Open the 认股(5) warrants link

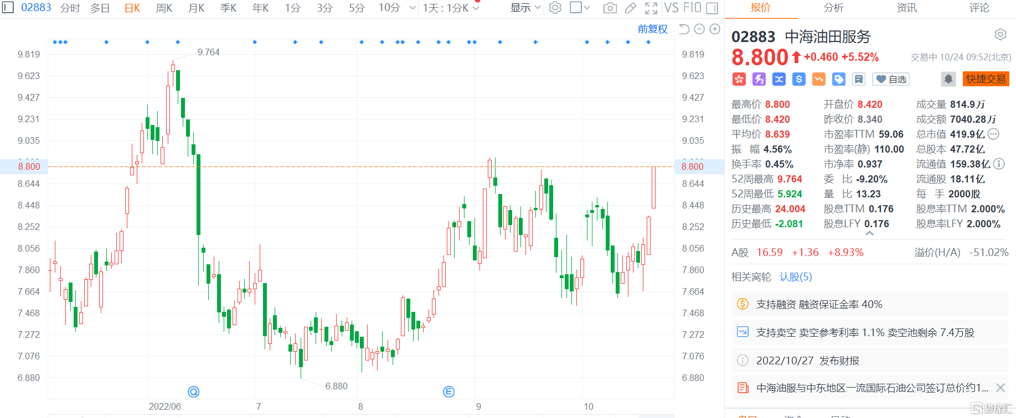pyautogui.click(x=796, y=277)
